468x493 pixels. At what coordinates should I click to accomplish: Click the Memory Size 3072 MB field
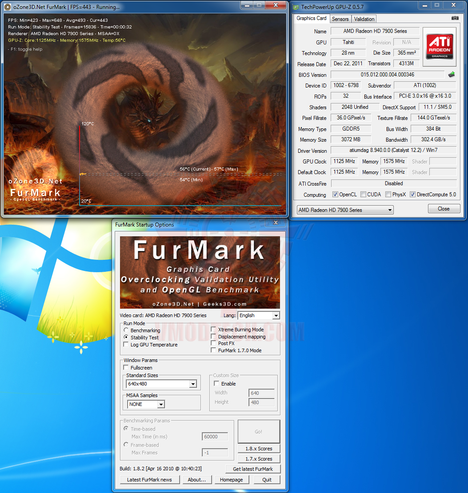351,139
